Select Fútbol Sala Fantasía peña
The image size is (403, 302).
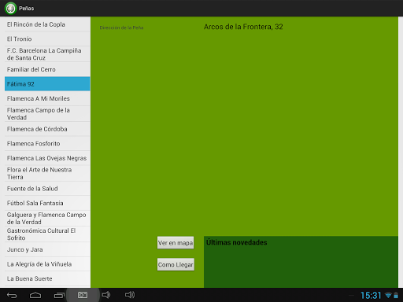click(47, 203)
